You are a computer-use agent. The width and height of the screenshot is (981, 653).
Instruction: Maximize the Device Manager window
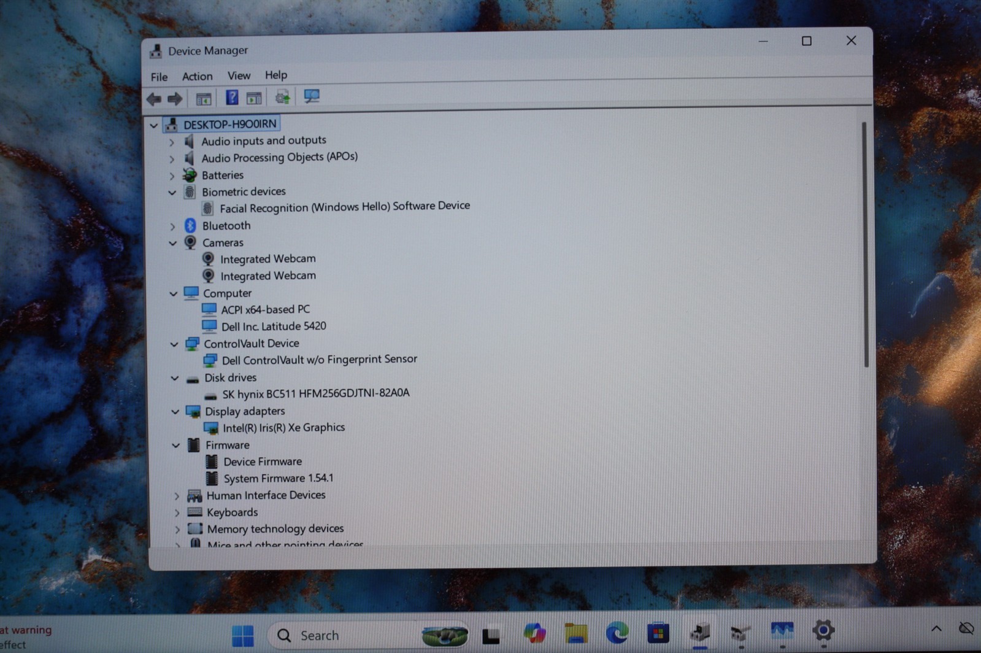click(806, 41)
